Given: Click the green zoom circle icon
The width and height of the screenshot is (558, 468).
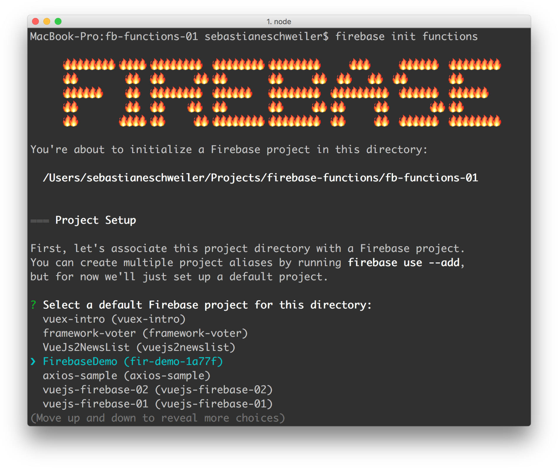Looking at the screenshot, I should [59, 21].
